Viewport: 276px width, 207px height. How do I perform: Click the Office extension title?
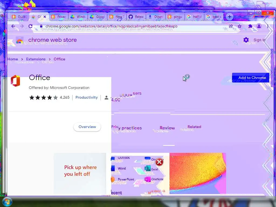tap(39, 77)
